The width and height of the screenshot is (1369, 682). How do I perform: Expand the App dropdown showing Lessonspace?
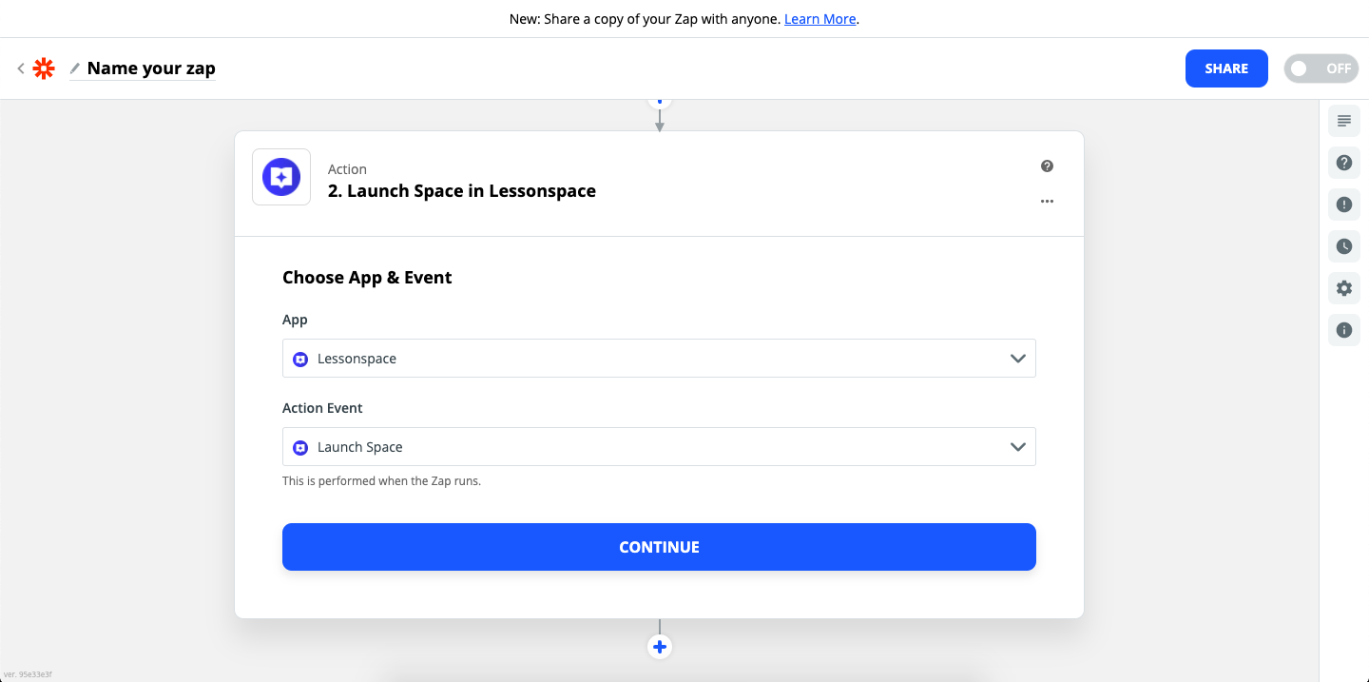(x=659, y=359)
